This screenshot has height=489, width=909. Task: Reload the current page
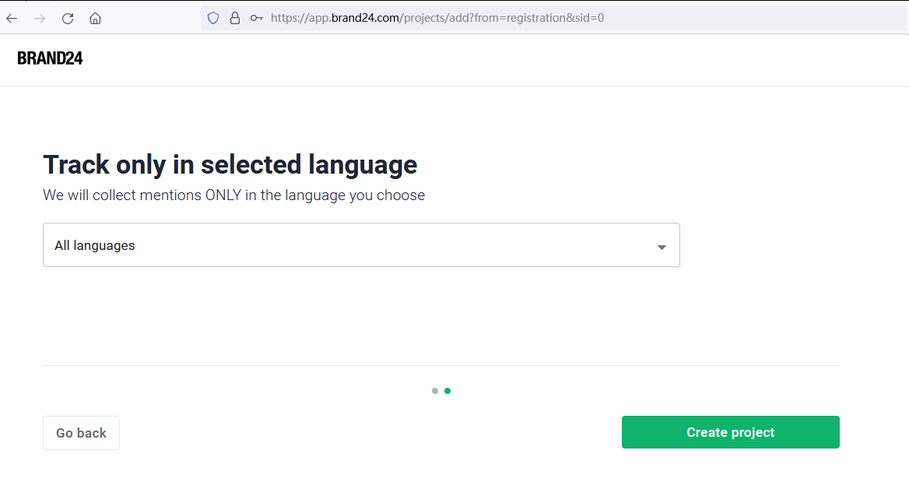pyautogui.click(x=68, y=19)
